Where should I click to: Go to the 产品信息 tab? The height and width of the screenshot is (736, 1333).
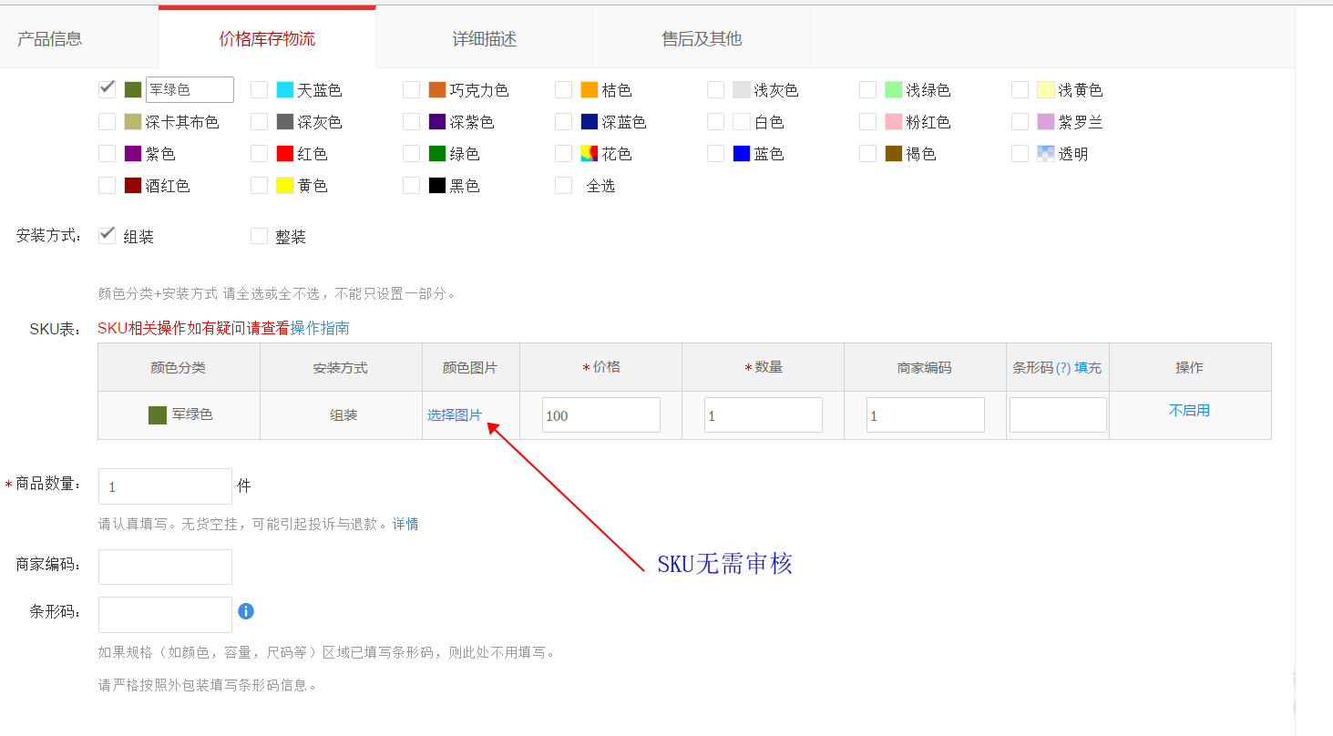tap(50, 36)
